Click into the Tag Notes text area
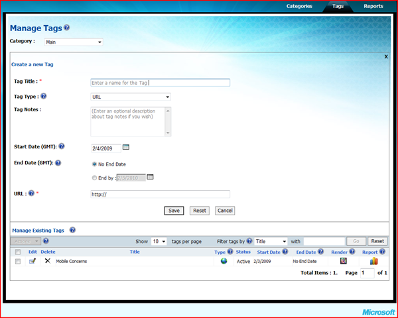Image resolution: width=398 pixels, height=318 pixels. click(128, 122)
